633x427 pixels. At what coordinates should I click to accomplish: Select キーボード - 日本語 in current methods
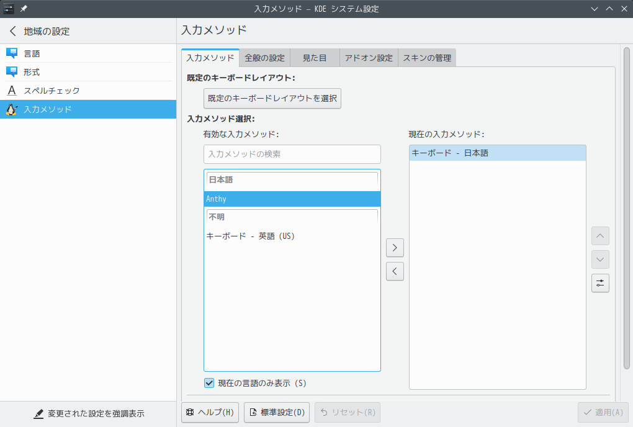(x=497, y=153)
